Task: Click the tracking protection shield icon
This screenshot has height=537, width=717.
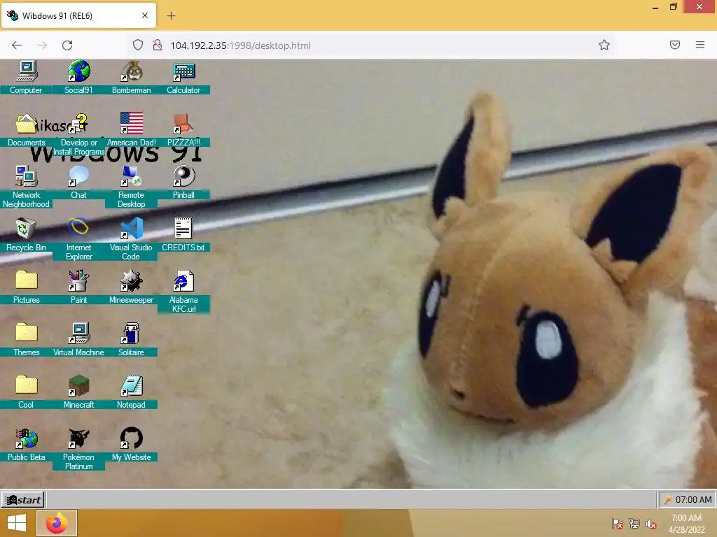Action: coord(138,45)
